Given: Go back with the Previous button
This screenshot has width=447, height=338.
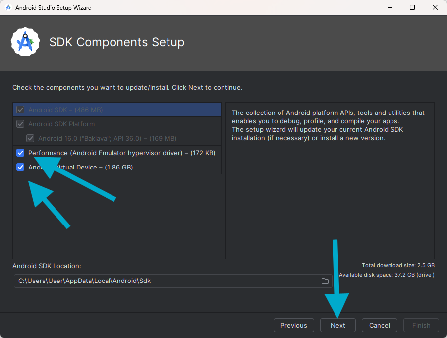Looking at the screenshot, I should tap(293, 325).
